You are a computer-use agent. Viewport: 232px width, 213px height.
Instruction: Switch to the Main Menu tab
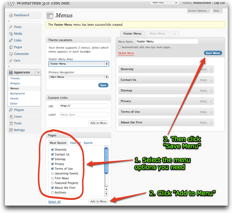pyautogui.click(x=157, y=34)
